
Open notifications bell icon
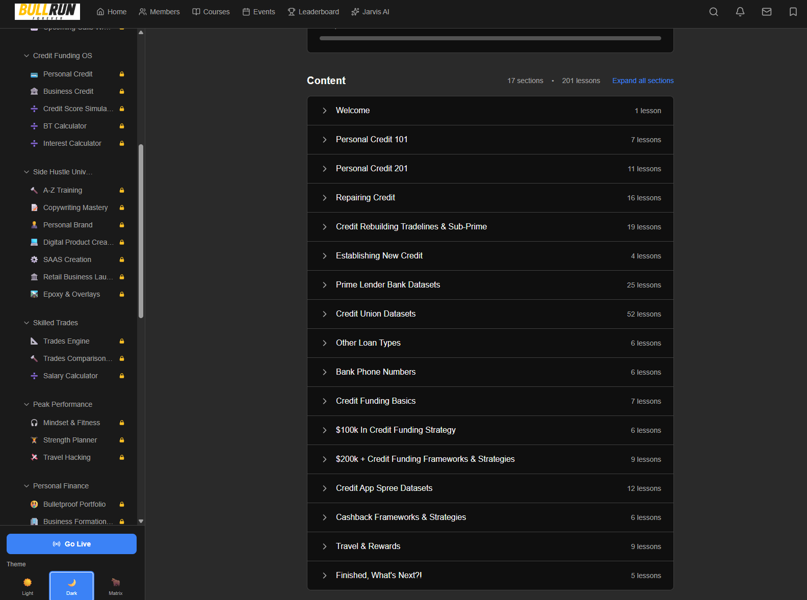click(740, 12)
